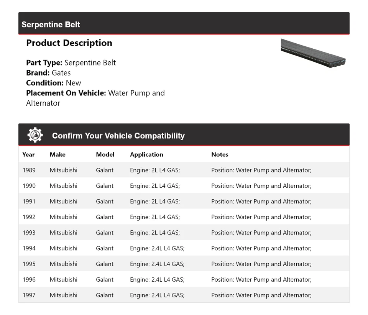Click the 1993 row engine application
The width and height of the screenshot is (368, 315).
pos(155,233)
